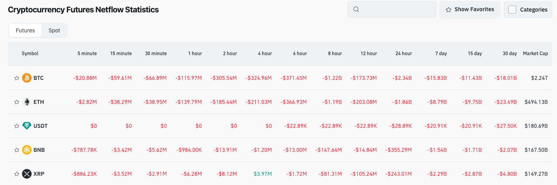Sort by the 24 hour column
The width and height of the screenshot is (557, 185).
(x=403, y=54)
